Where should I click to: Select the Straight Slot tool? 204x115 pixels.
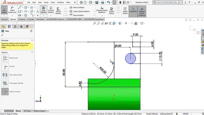pyautogui.click(x=19, y=15)
